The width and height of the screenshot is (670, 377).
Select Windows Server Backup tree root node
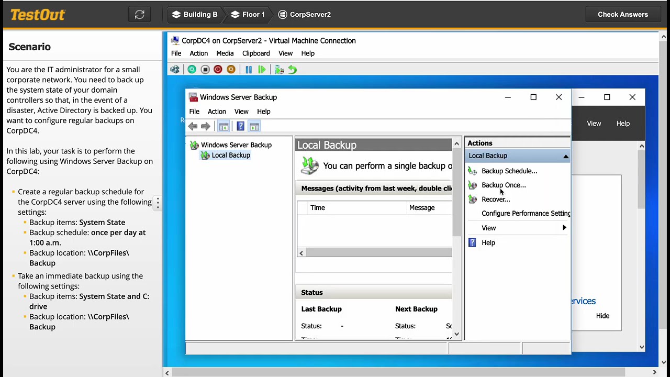[236, 145]
